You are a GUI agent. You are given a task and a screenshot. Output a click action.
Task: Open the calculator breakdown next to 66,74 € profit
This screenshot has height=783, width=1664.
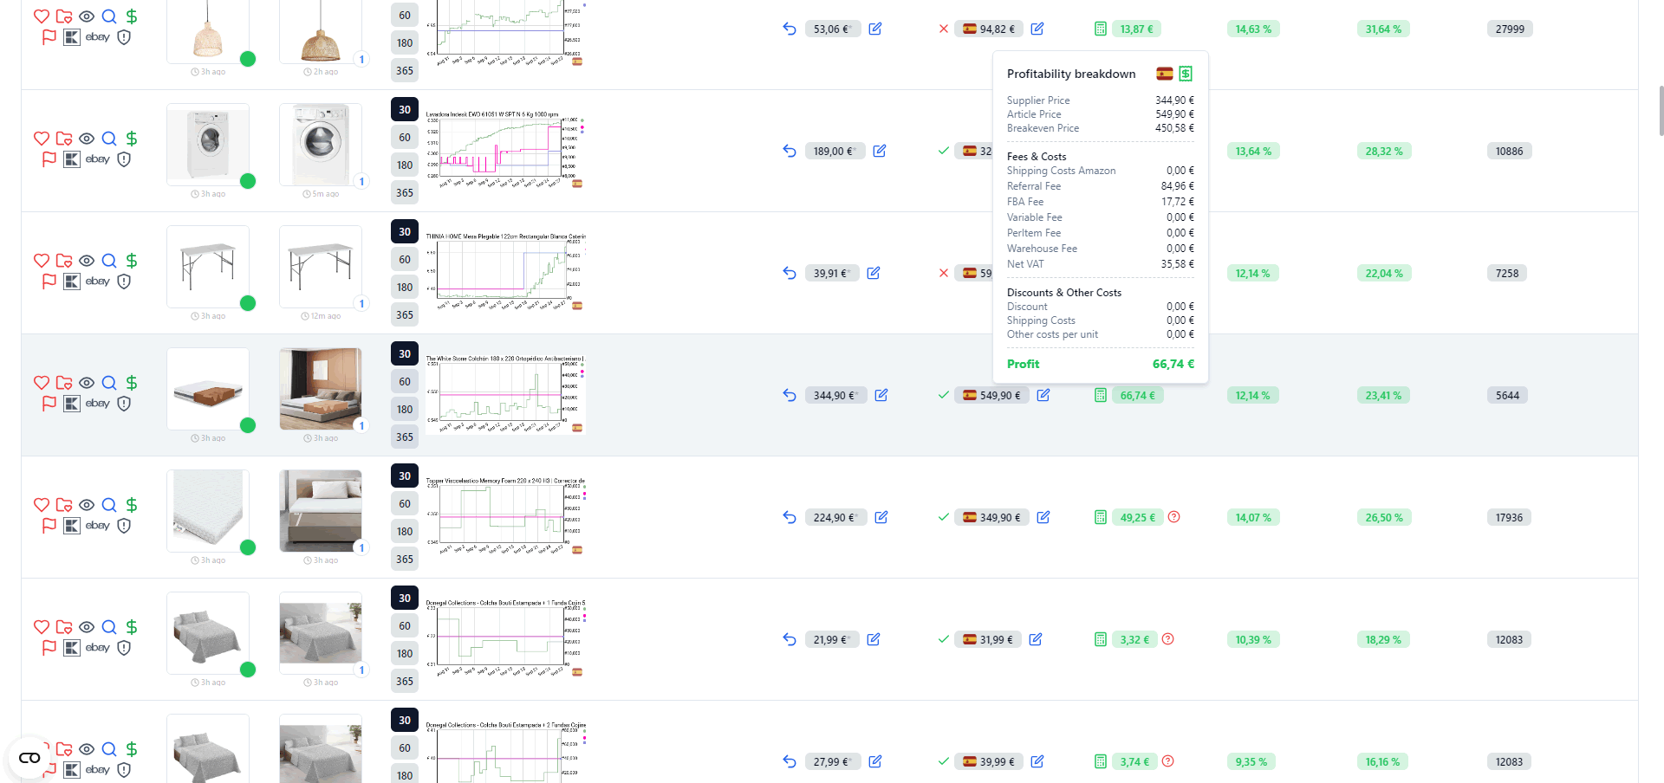[x=1101, y=395]
